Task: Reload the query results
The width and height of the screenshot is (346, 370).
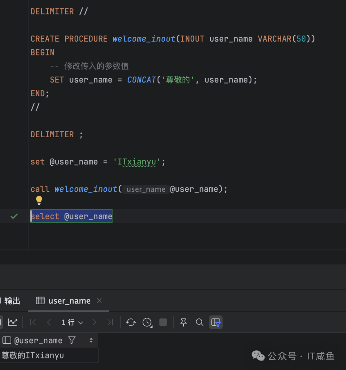Action: click(x=131, y=322)
